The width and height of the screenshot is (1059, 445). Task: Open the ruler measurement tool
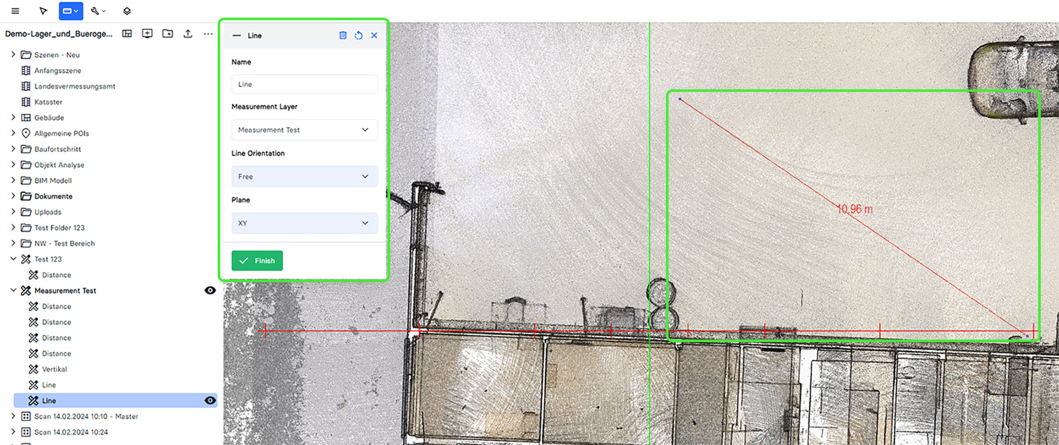pos(70,11)
